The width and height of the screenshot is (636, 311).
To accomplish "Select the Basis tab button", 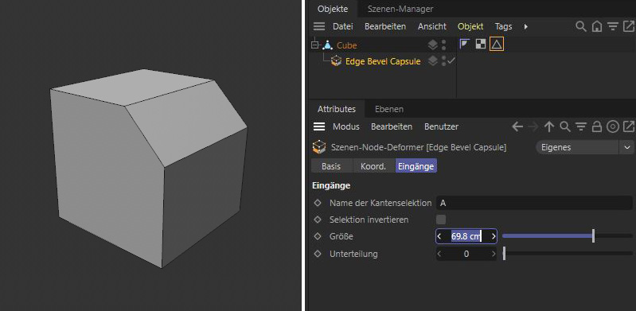I will pyautogui.click(x=331, y=166).
